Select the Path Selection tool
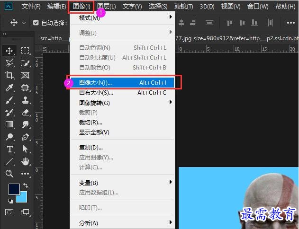Screen dimensions: 299x229 (25, 149)
